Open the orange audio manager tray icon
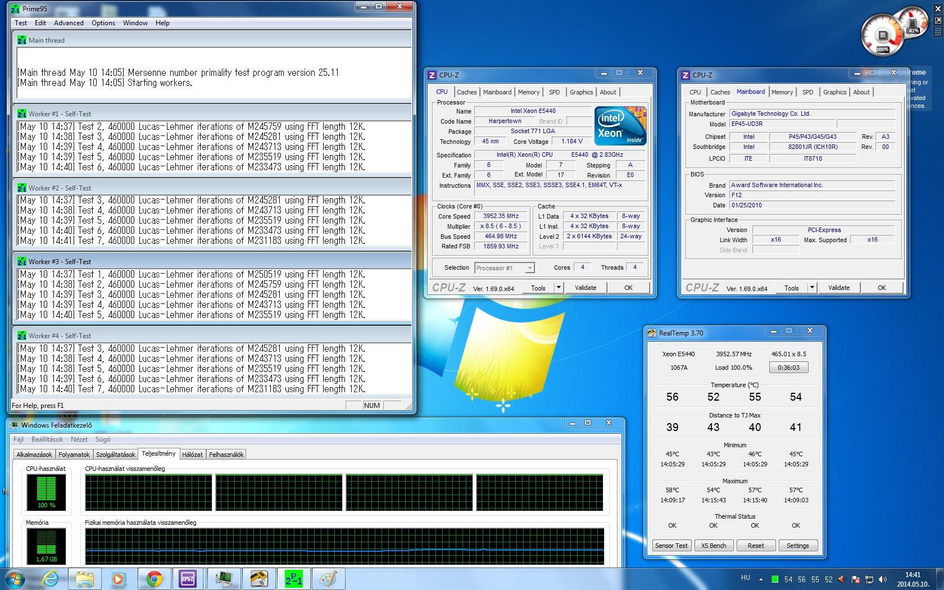The width and height of the screenshot is (944, 590). 842,579
